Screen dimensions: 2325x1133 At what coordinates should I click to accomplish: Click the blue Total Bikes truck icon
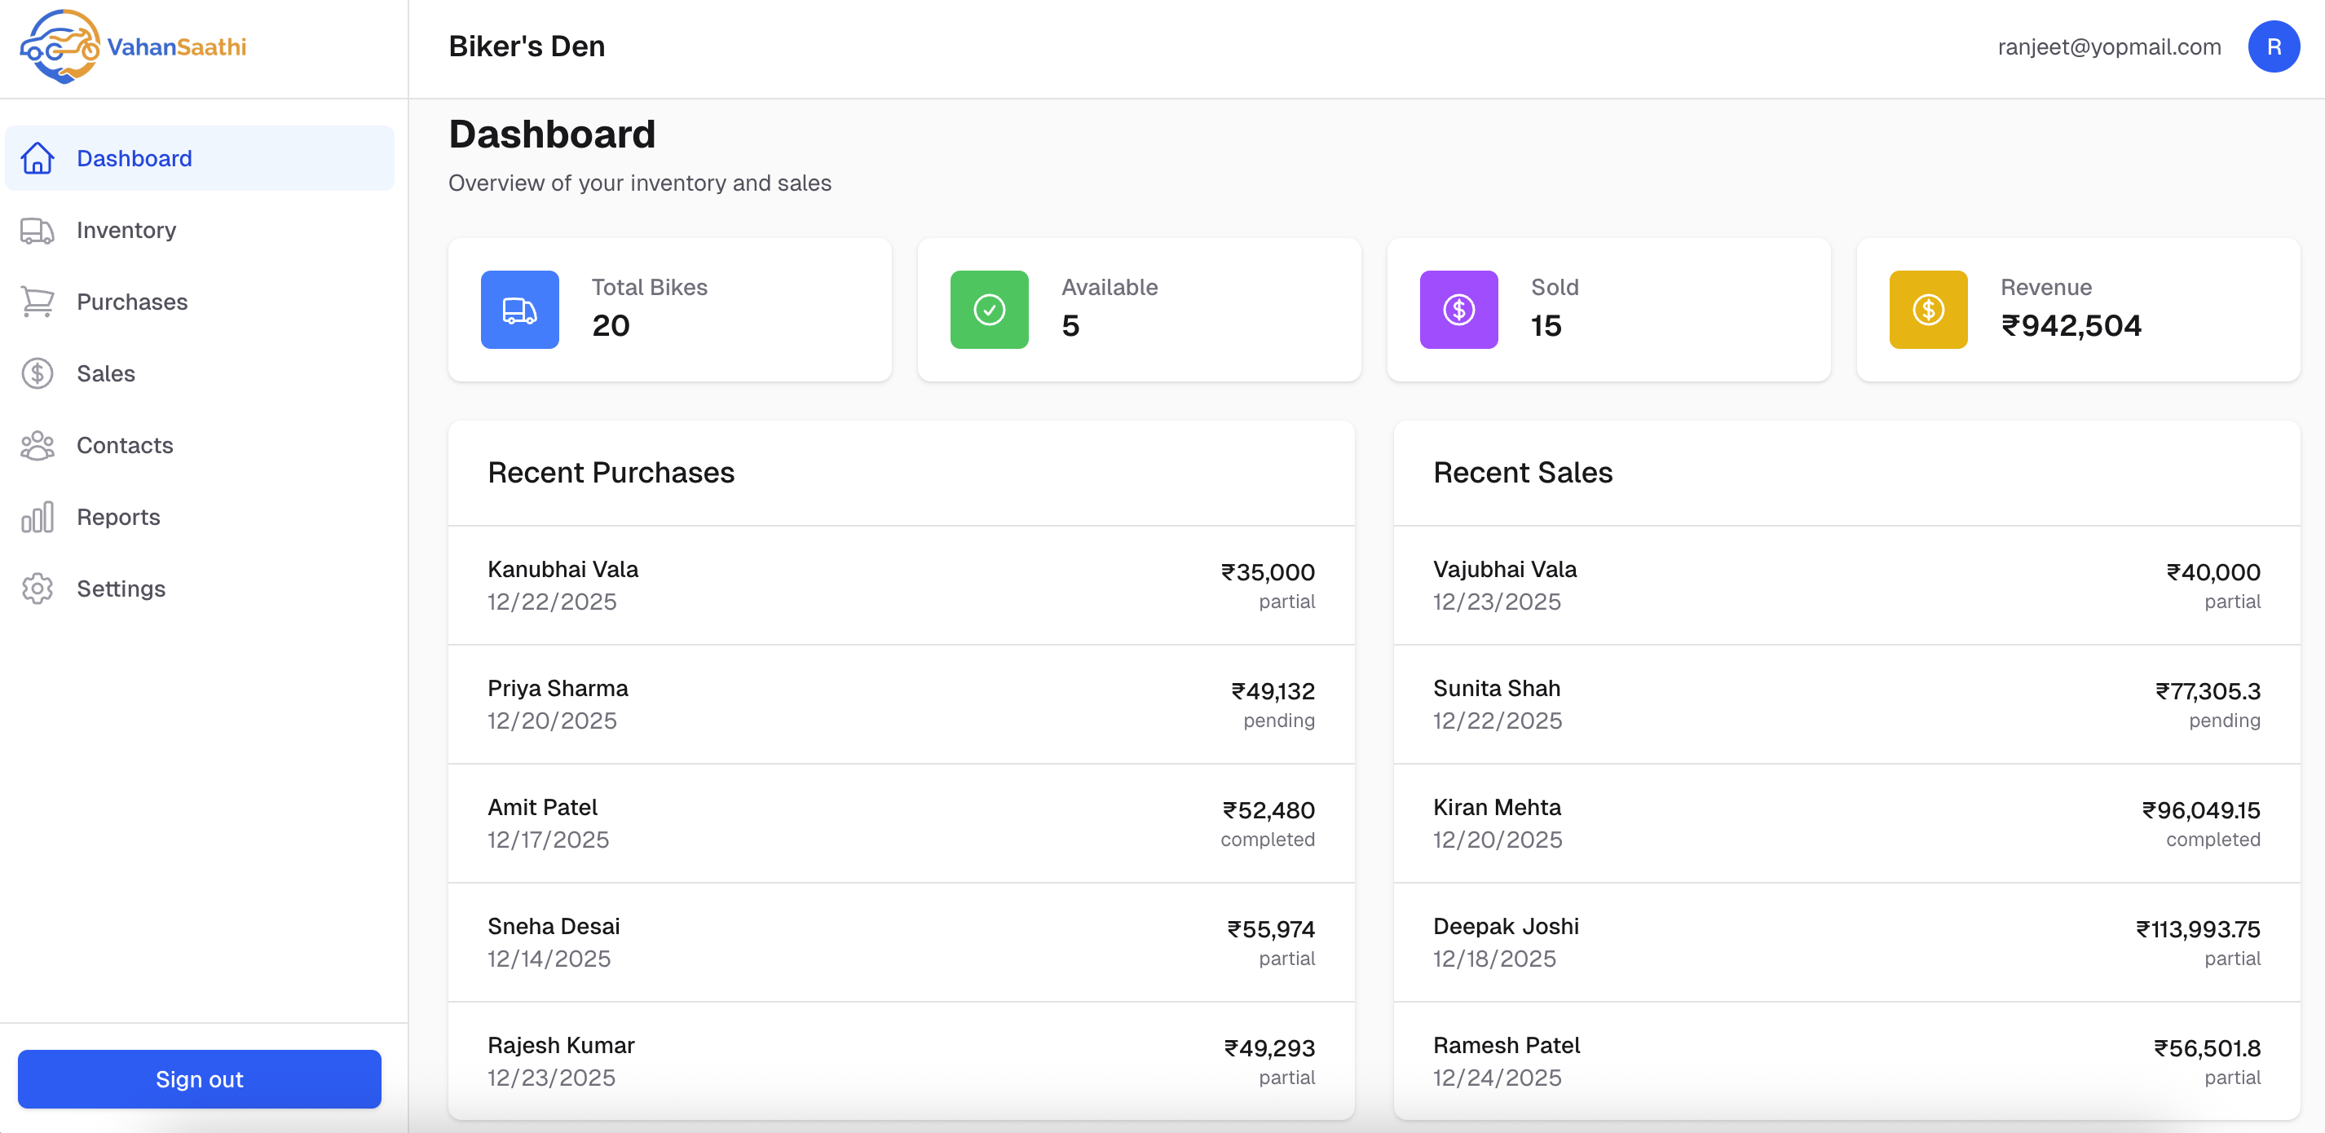(x=520, y=310)
